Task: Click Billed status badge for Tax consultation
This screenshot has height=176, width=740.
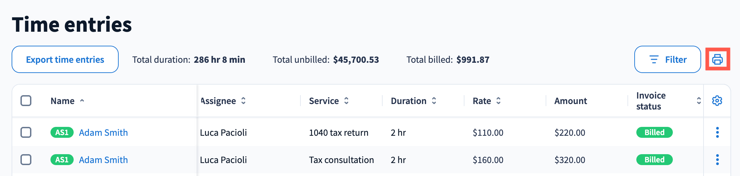Action: (654, 160)
